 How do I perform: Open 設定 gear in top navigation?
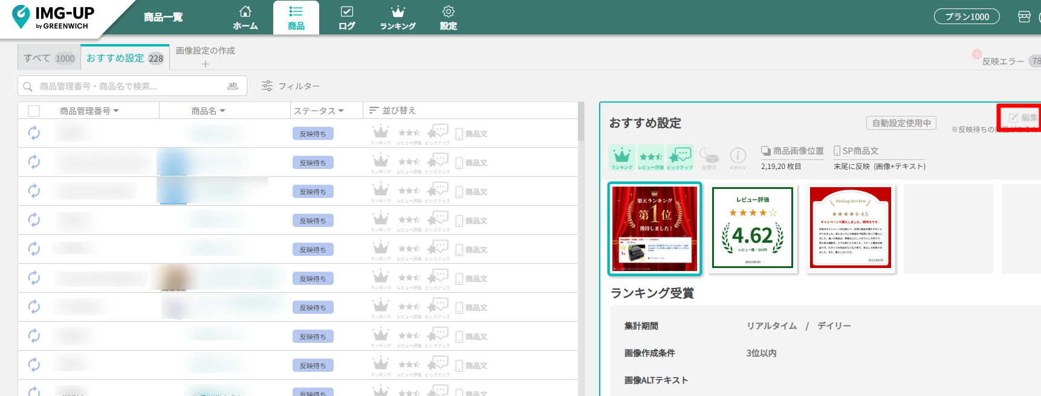[448, 18]
